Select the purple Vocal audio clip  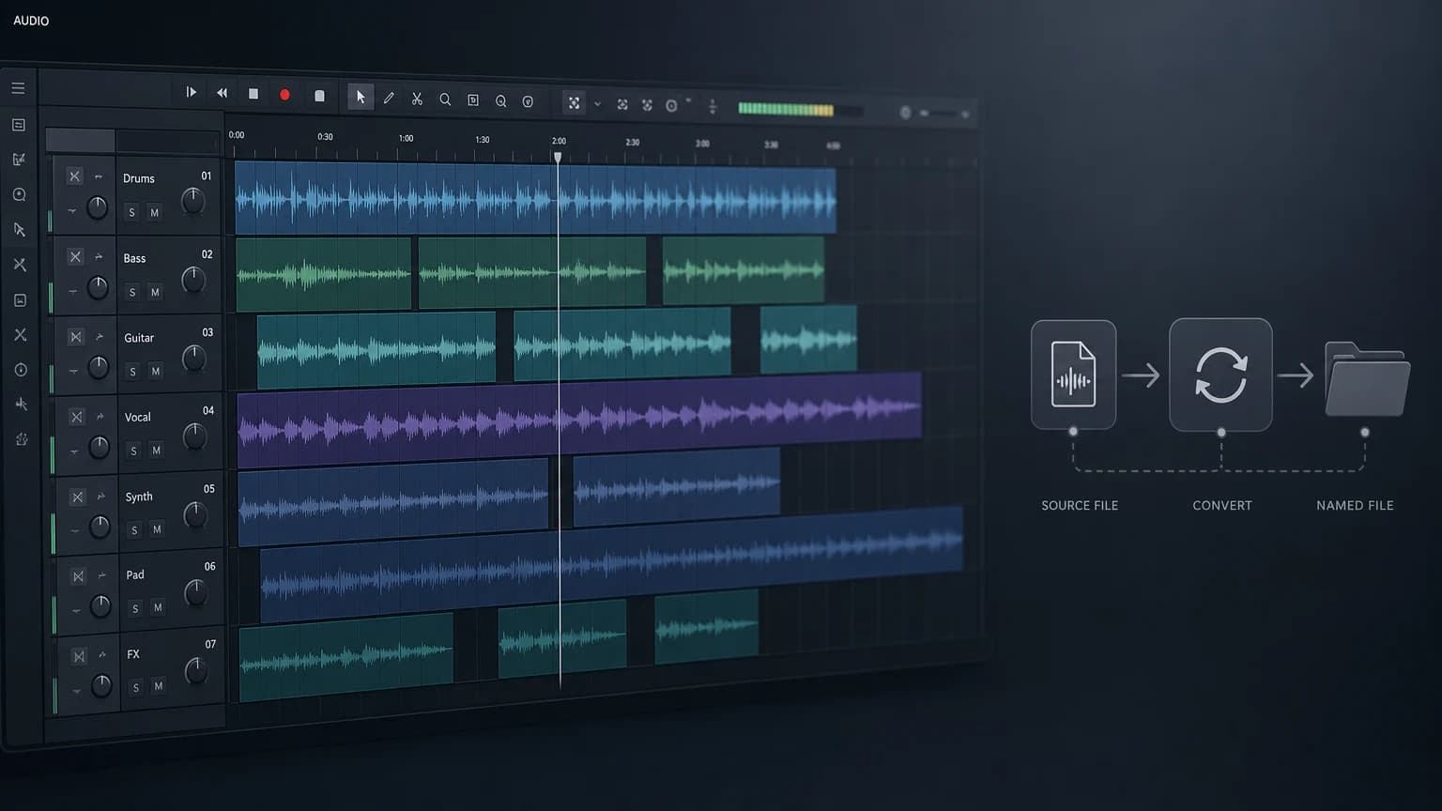[579, 420]
